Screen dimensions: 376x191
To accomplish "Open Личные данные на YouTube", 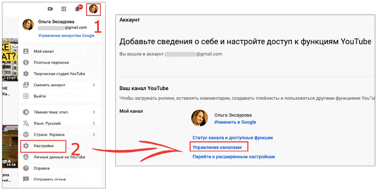I will [x=60, y=157].
